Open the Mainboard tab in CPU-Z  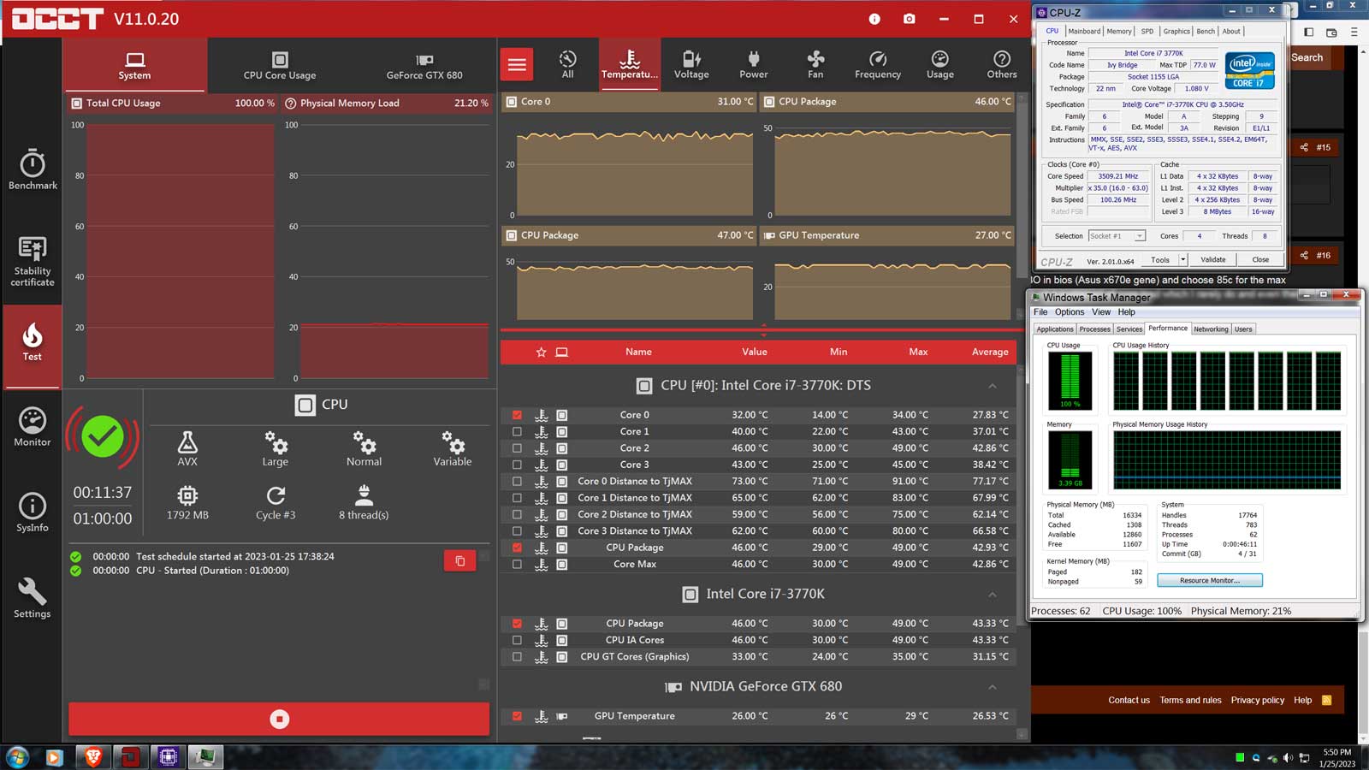click(1084, 32)
